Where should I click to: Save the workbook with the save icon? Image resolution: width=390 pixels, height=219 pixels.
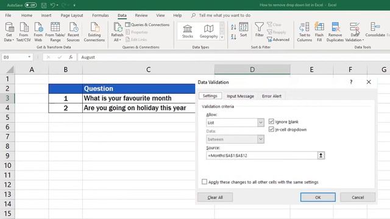point(44,5)
